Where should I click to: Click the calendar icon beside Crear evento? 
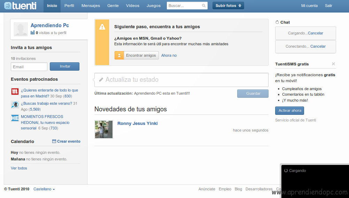tap(54, 141)
